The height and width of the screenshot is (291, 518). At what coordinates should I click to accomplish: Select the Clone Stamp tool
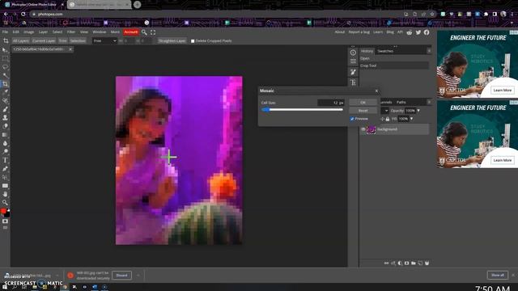5,117
